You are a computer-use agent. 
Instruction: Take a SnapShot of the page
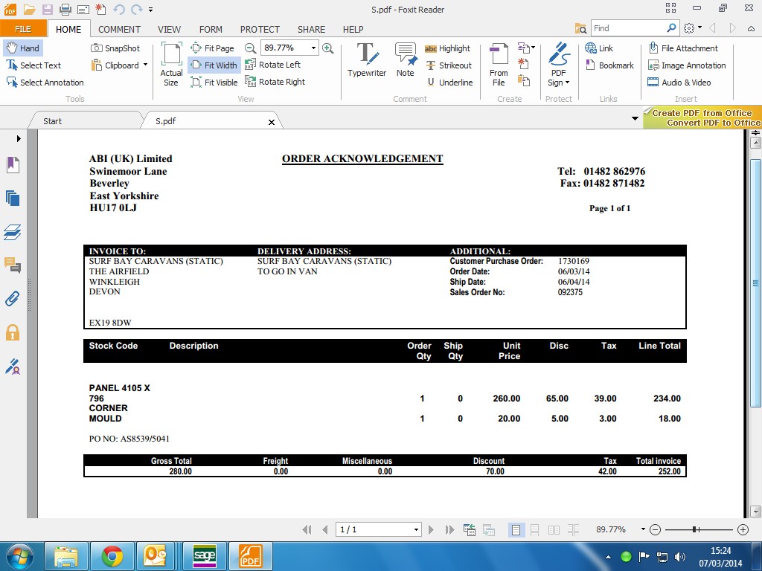click(115, 48)
